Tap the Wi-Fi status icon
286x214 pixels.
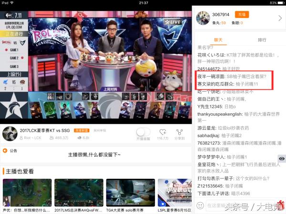12,3
